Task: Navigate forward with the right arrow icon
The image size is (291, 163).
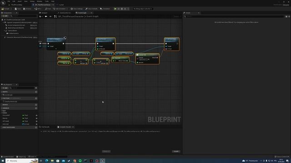Action: (x=50, y=16)
